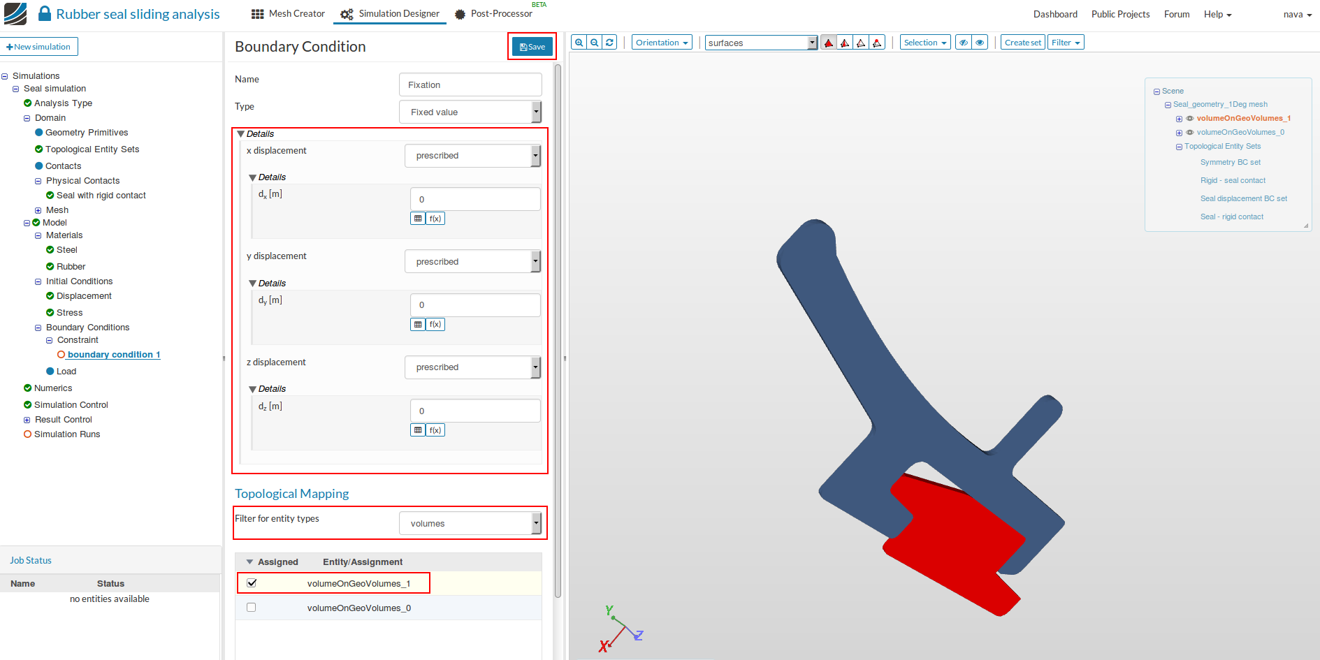Image resolution: width=1320 pixels, height=660 pixels.
Task: Toggle visibility of volumeOnGeoVolumes_1 in scene tree
Action: 1190,119
